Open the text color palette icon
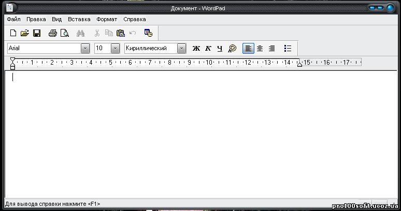 pyautogui.click(x=232, y=48)
